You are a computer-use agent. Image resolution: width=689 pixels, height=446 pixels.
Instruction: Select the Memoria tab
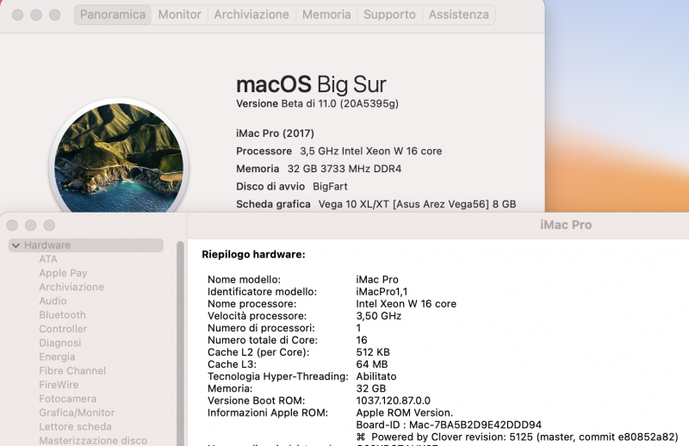326,15
